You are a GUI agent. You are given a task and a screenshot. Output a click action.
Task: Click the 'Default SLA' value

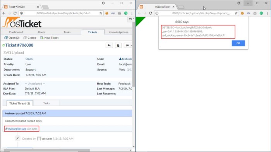(32, 88)
